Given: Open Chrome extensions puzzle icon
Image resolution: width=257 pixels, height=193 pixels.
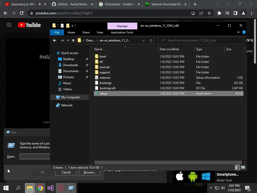Looking at the screenshot, I should [219, 13].
